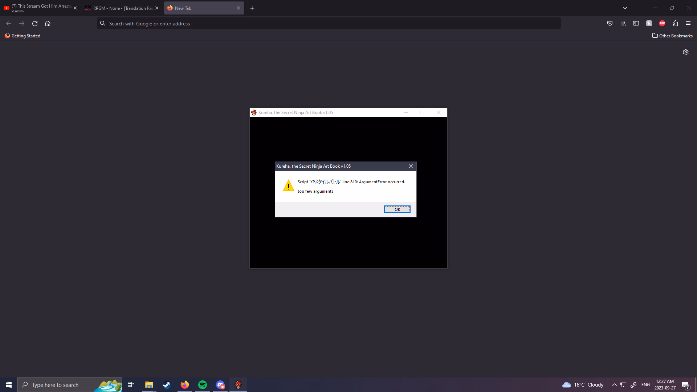Click the Getting Started bookmark

pyautogui.click(x=23, y=36)
